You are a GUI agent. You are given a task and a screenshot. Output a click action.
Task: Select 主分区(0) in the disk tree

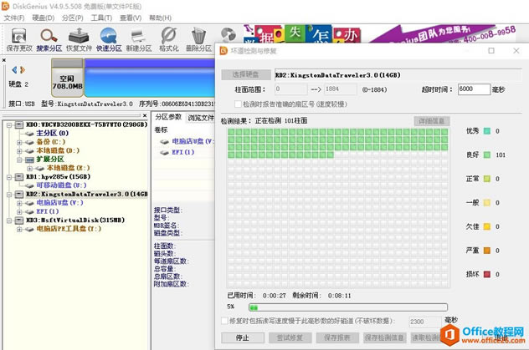52,134
